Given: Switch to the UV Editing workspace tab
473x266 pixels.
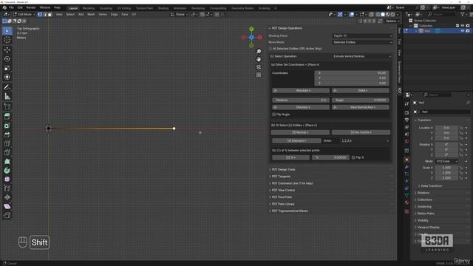Looking at the screenshot, I should coord(124,8).
